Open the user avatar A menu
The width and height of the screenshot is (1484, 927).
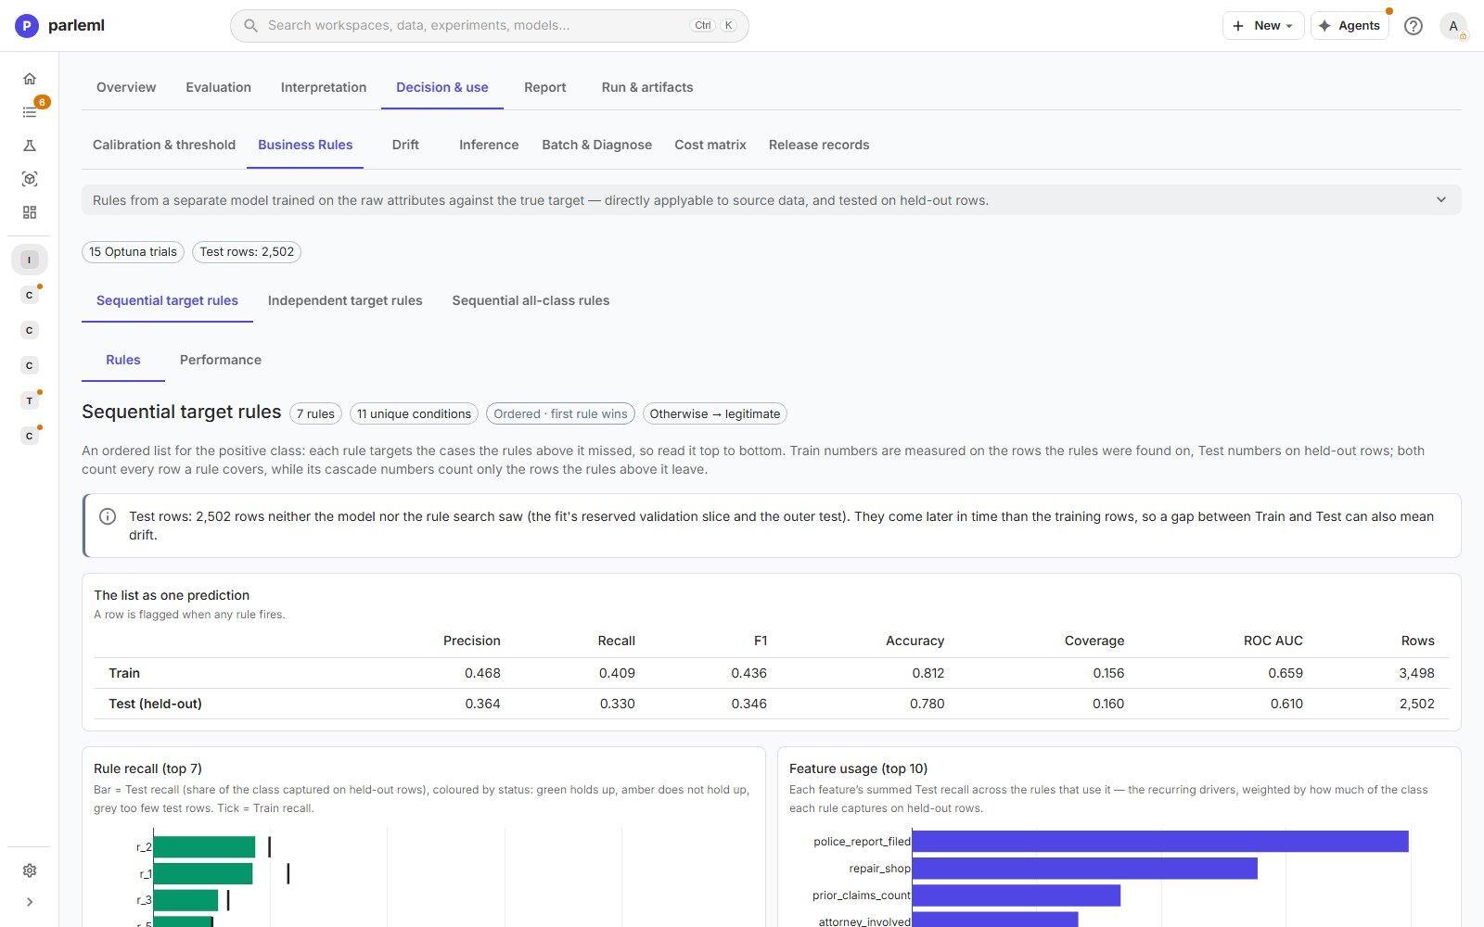(1453, 26)
